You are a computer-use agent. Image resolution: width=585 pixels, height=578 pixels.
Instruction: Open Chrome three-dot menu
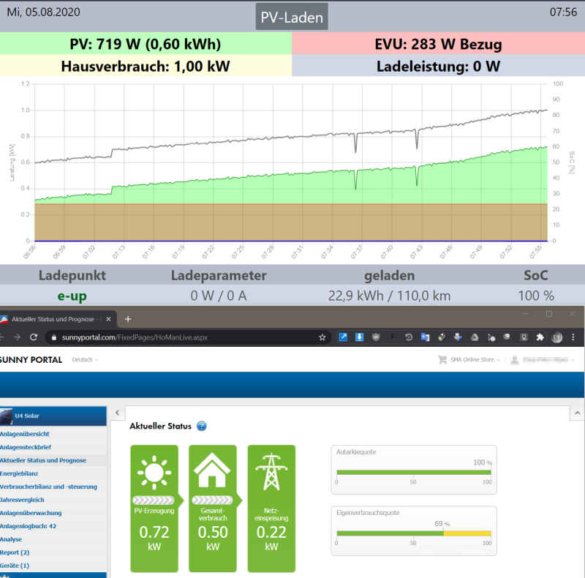pos(573,337)
